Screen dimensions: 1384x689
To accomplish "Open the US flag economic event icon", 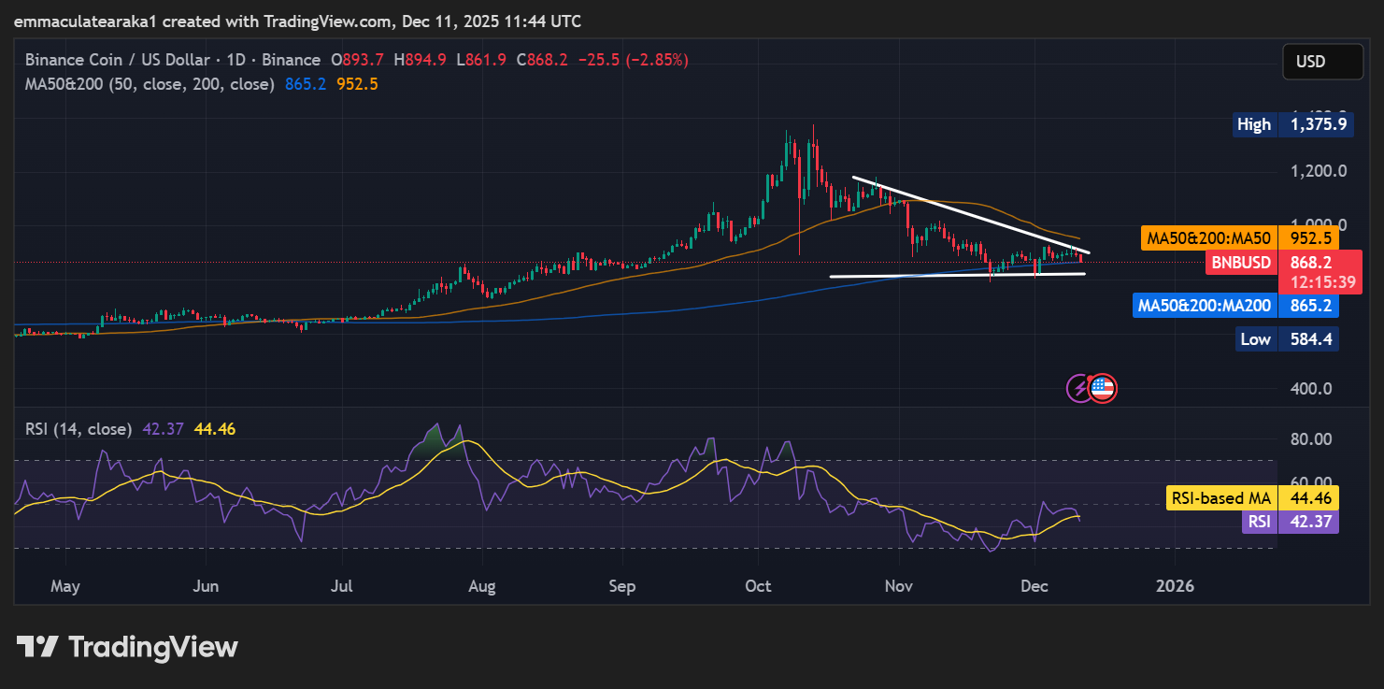I will coord(1102,388).
